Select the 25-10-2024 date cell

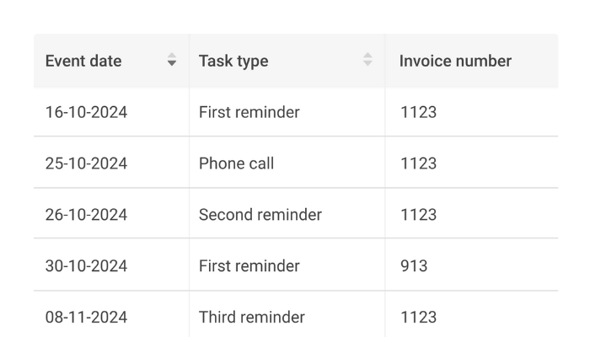tap(86, 163)
